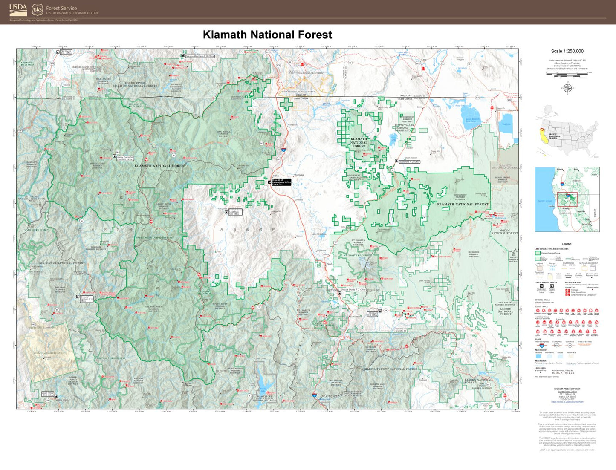Click the National Park Service legend swatch
616x470 pixels.
[540, 268]
